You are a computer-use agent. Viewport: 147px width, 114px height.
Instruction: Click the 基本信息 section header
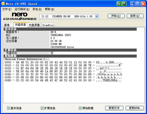(70, 29)
